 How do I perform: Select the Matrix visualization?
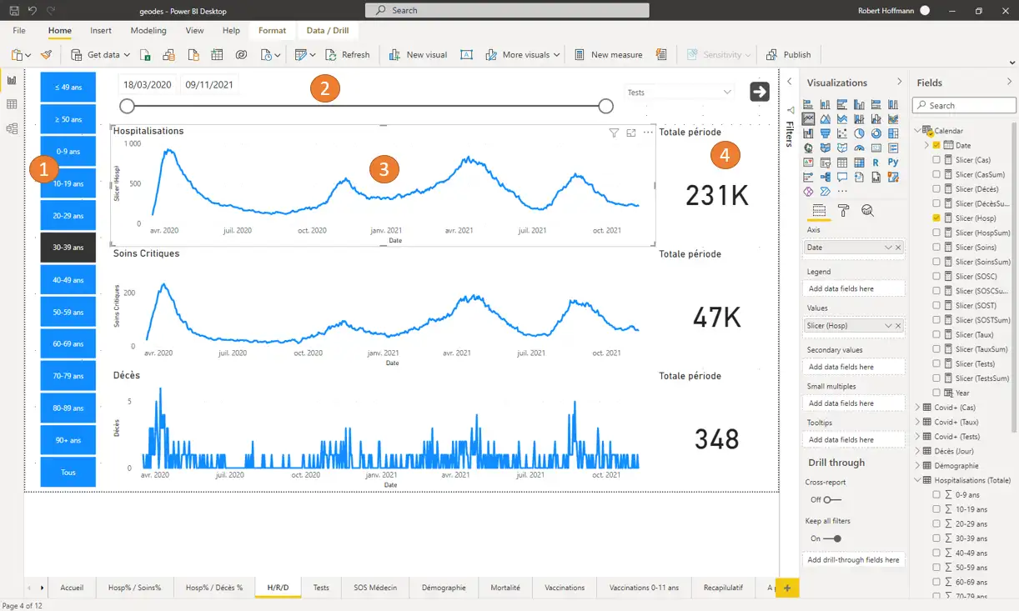859,163
